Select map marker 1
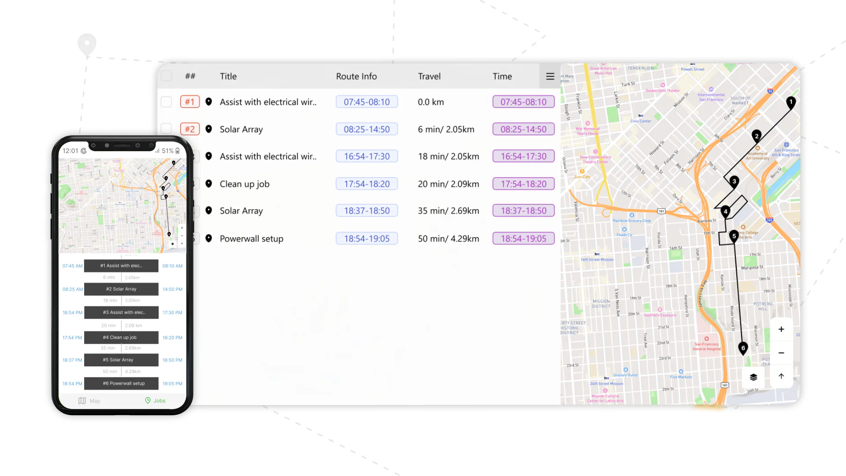Screen dimensions: 846x476 [x=791, y=103]
